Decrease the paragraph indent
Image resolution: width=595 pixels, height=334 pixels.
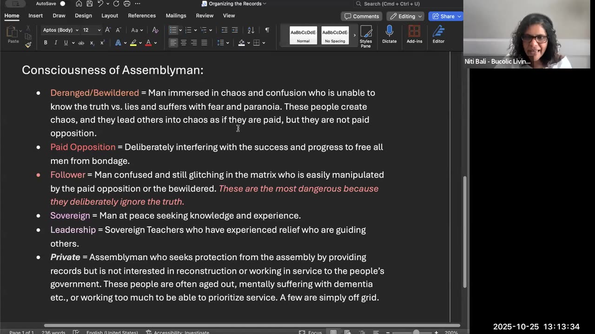coord(225,30)
